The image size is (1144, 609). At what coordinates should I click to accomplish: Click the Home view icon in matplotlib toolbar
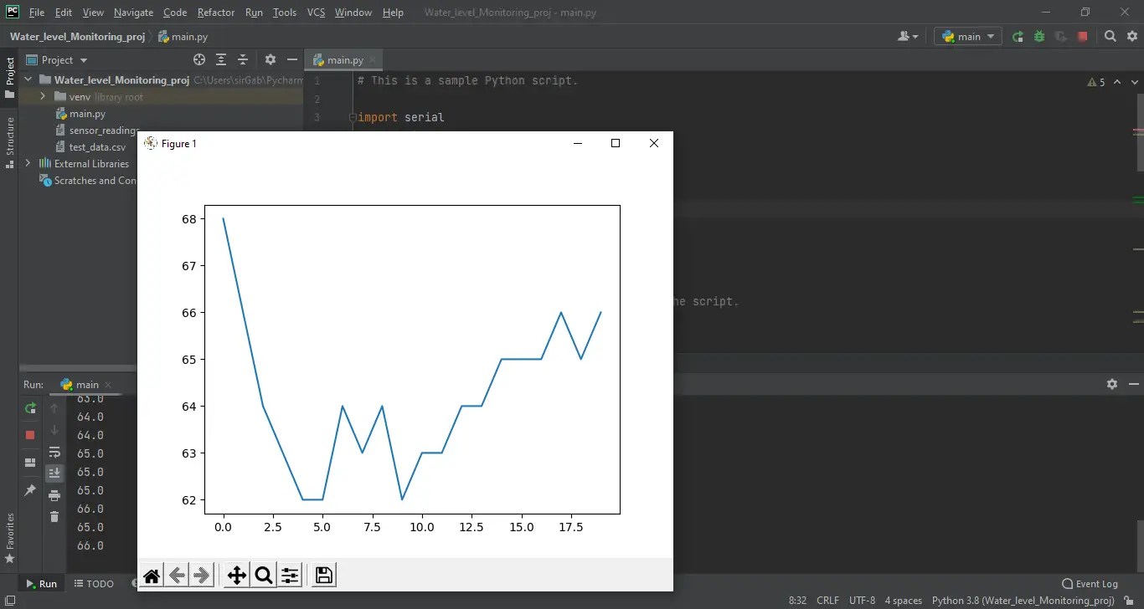coord(152,575)
